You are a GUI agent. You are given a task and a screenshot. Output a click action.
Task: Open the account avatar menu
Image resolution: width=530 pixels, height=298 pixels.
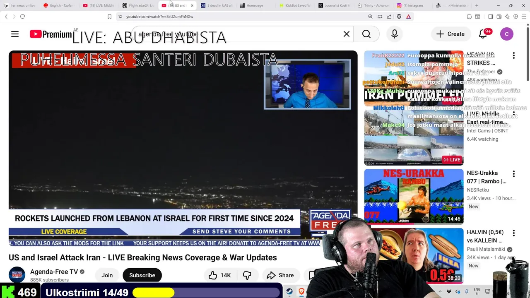(x=507, y=34)
